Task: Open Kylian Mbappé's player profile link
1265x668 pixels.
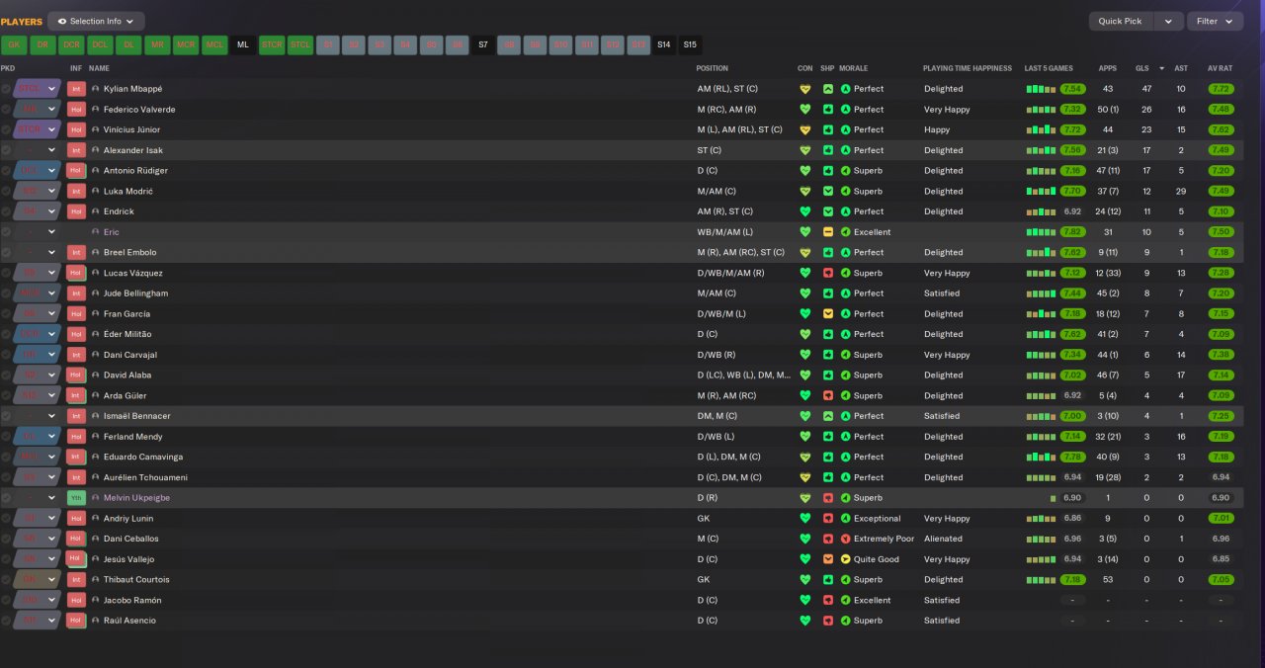Action: (133, 89)
